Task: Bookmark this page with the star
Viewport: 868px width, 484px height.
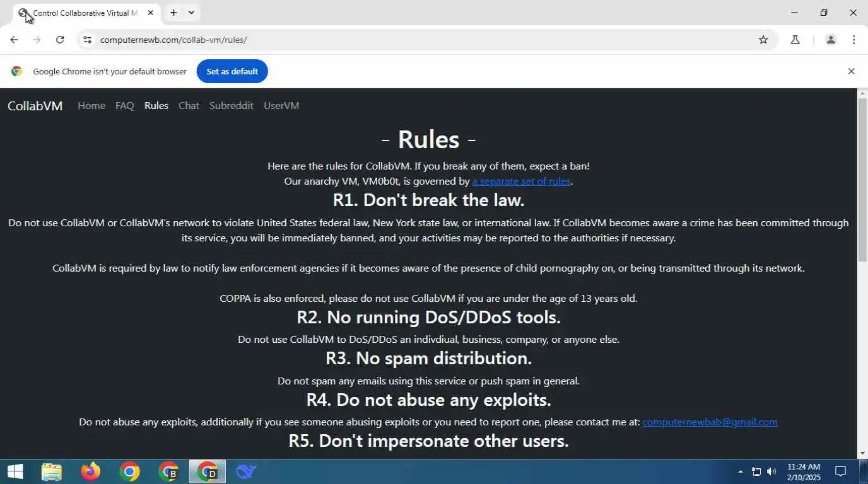Action: click(763, 40)
